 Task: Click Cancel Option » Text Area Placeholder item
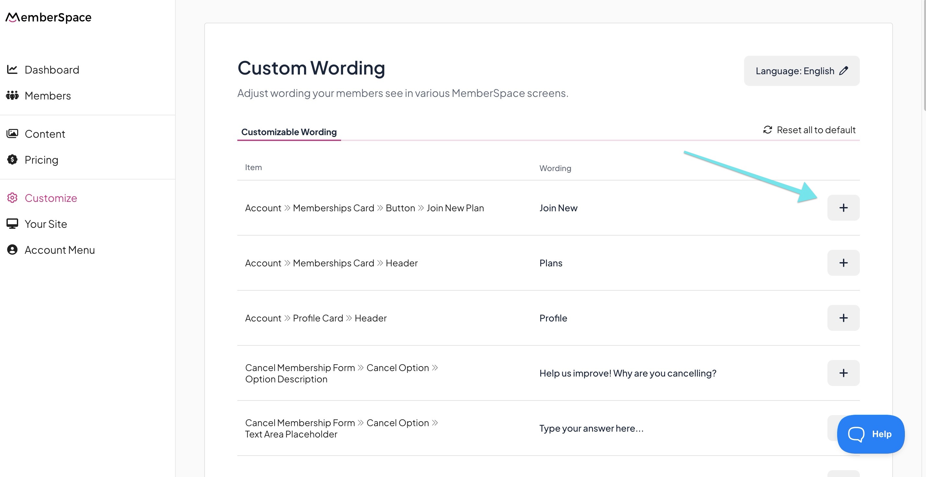pyautogui.click(x=341, y=428)
